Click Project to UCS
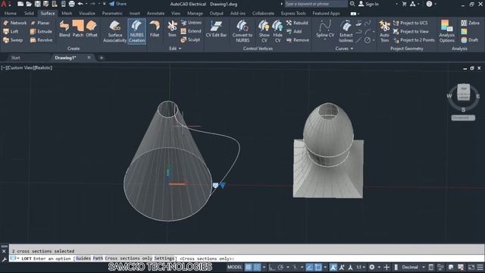 pos(411,23)
